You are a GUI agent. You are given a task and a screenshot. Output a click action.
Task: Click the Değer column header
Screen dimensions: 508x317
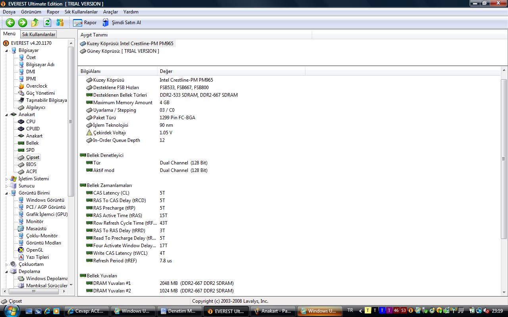[231, 71]
